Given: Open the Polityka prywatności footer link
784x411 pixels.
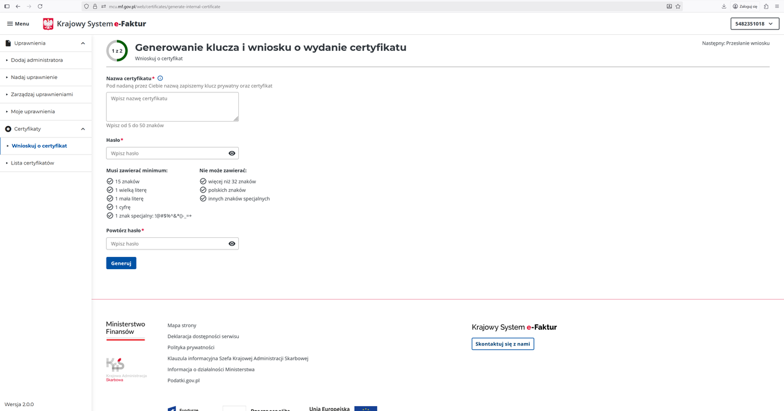Looking at the screenshot, I should tap(187, 347).
